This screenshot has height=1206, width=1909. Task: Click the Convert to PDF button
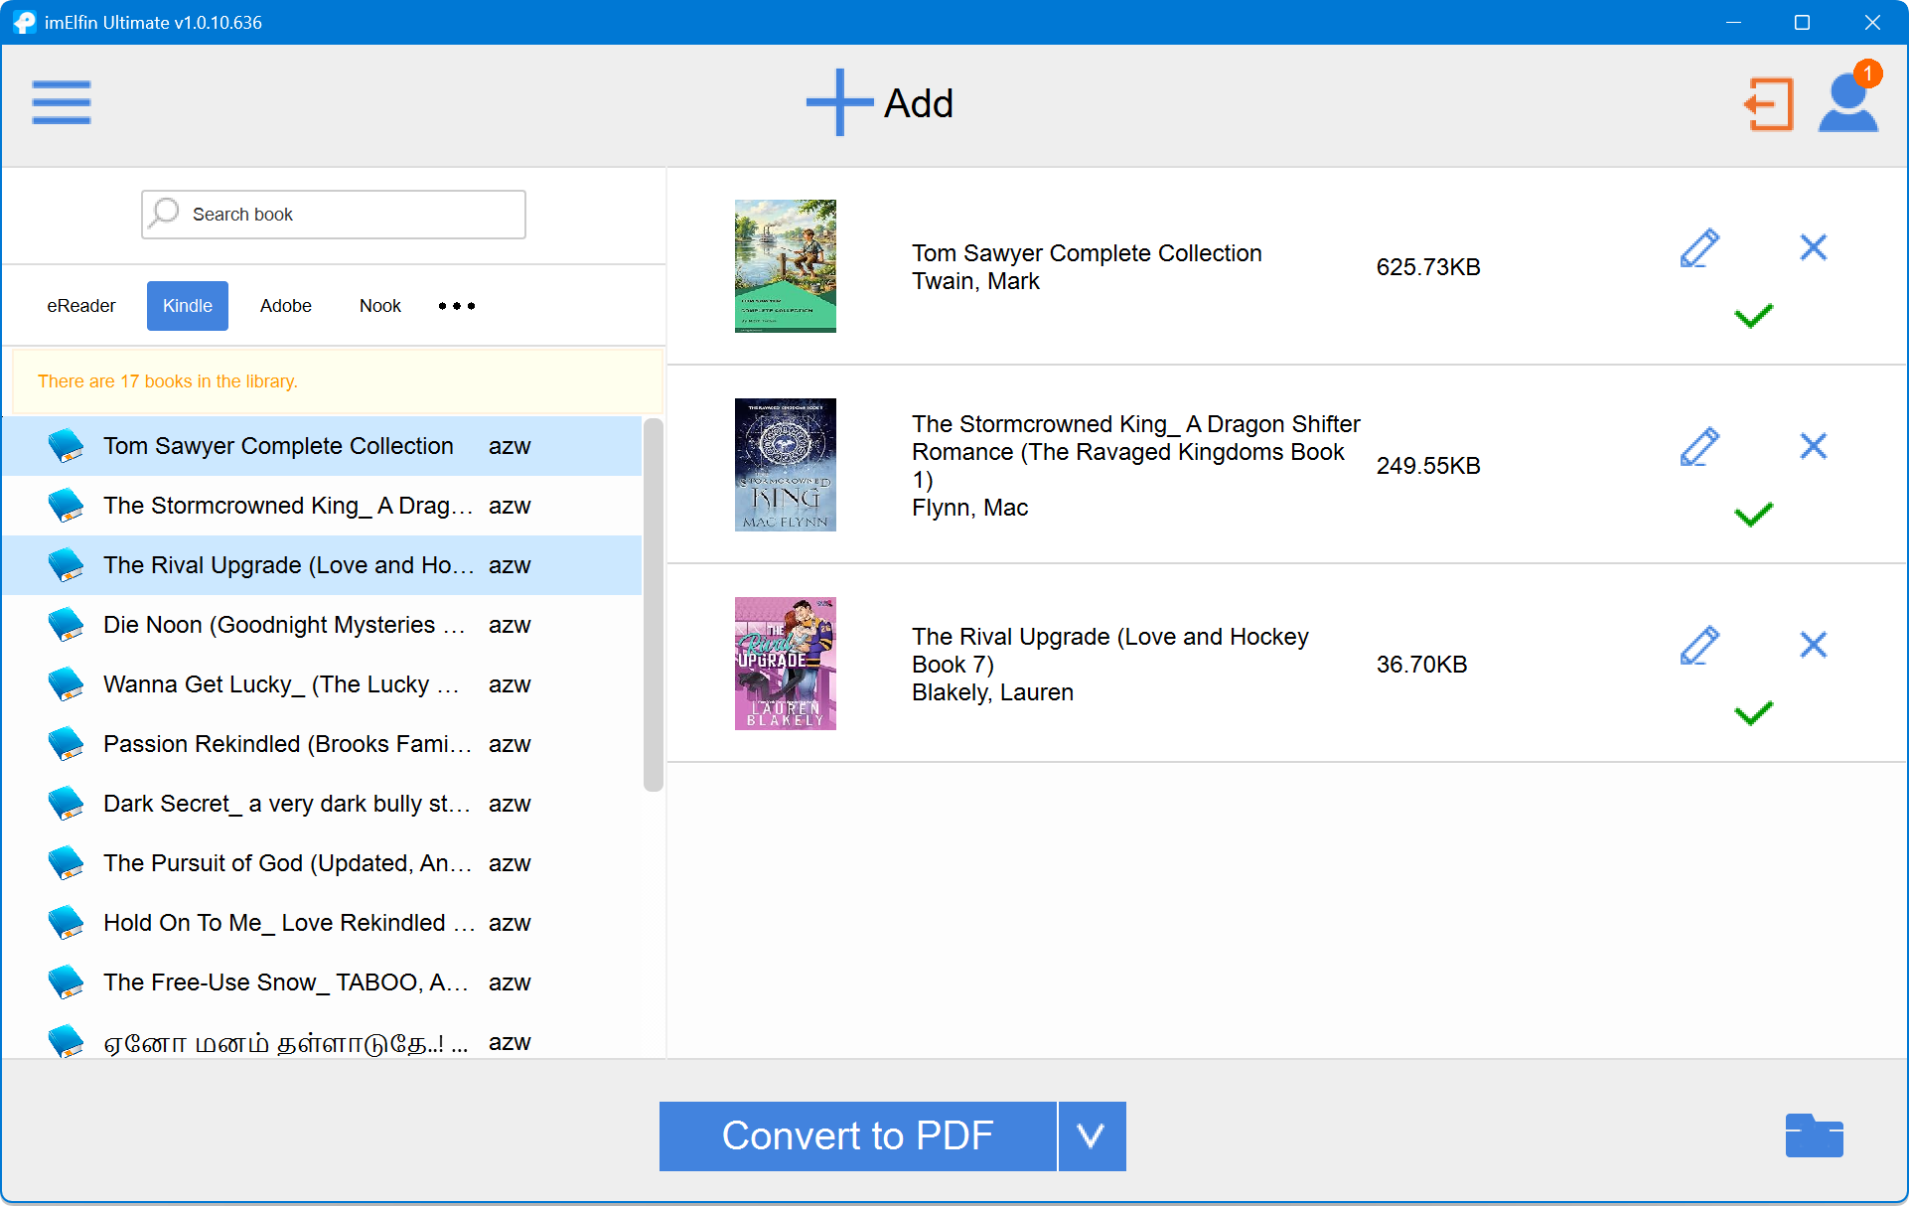pyautogui.click(x=857, y=1135)
